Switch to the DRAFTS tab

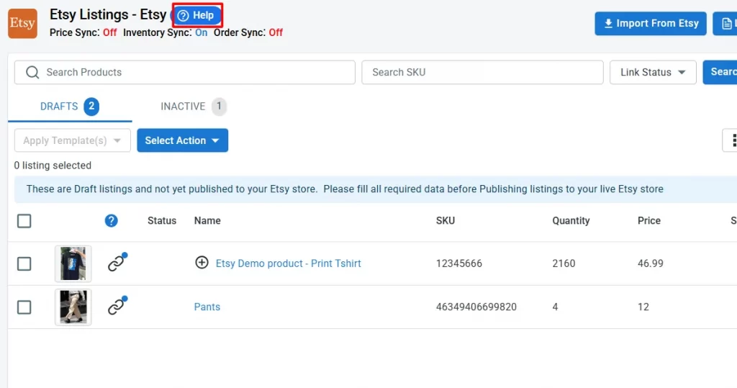click(x=70, y=107)
